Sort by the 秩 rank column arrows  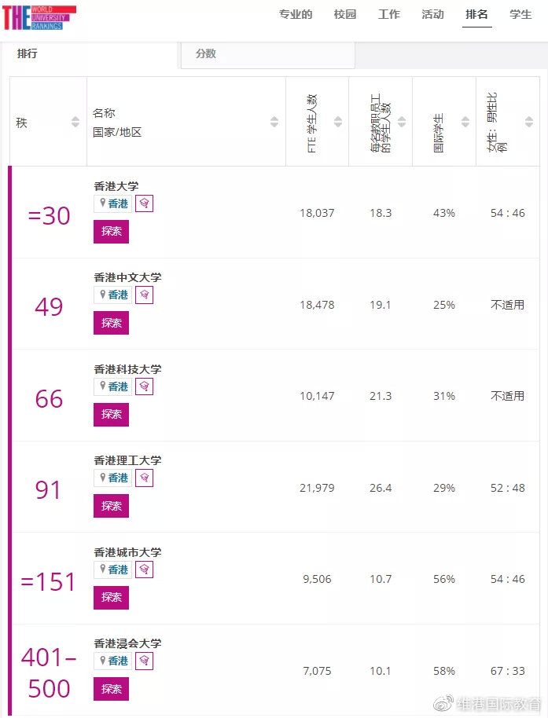(x=75, y=122)
